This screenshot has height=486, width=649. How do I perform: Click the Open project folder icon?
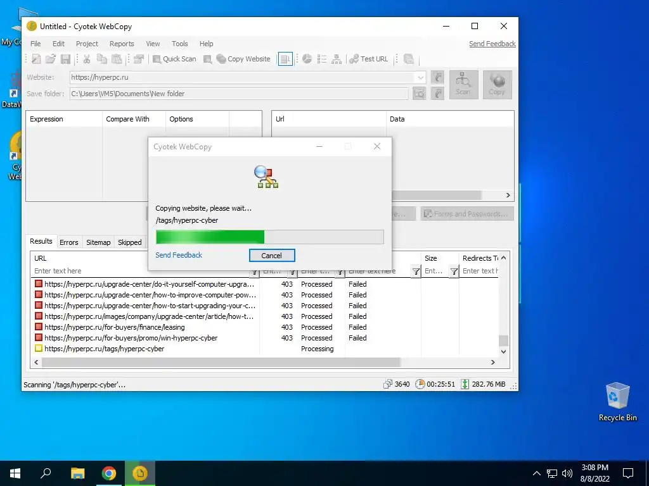(x=51, y=59)
